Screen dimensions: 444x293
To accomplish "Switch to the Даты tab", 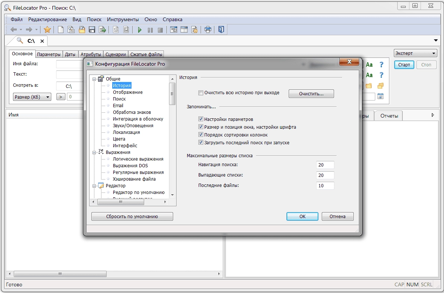I will [70, 54].
